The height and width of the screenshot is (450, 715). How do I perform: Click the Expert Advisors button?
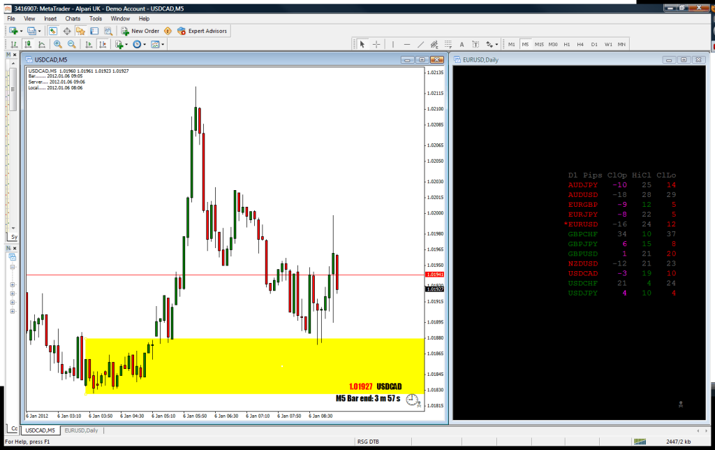pos(202,31)
